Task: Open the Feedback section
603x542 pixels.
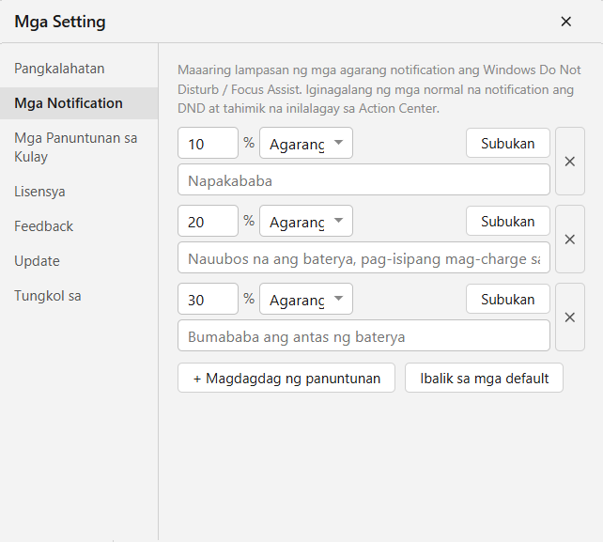Action: [79, 226]
